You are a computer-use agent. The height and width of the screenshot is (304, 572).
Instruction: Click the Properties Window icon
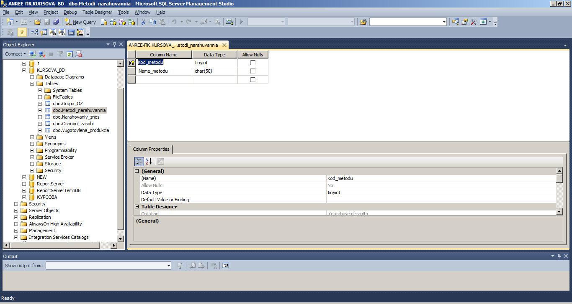coord(465,22)
